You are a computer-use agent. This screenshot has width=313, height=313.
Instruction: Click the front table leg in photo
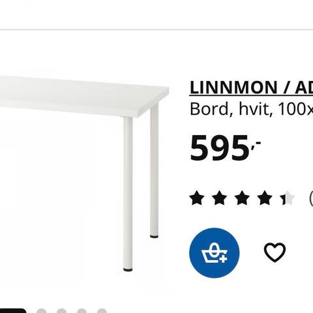(x=128, y=194)
